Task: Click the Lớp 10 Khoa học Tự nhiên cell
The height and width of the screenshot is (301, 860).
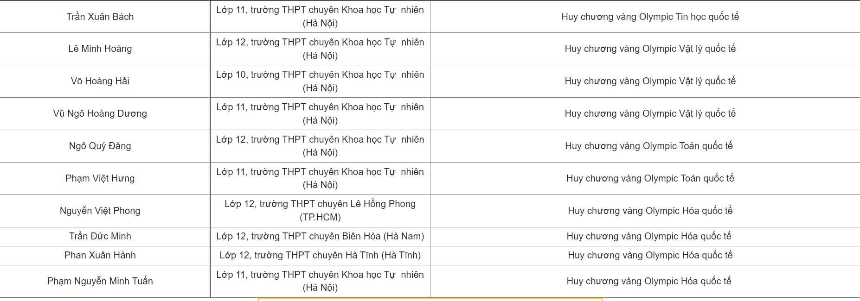Action: [320, 81]
